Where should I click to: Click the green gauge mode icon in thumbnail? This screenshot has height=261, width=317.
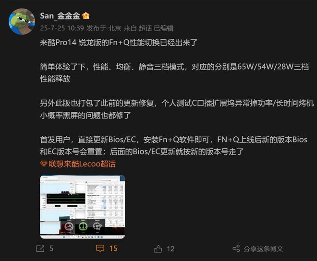(x=83, y=226)
